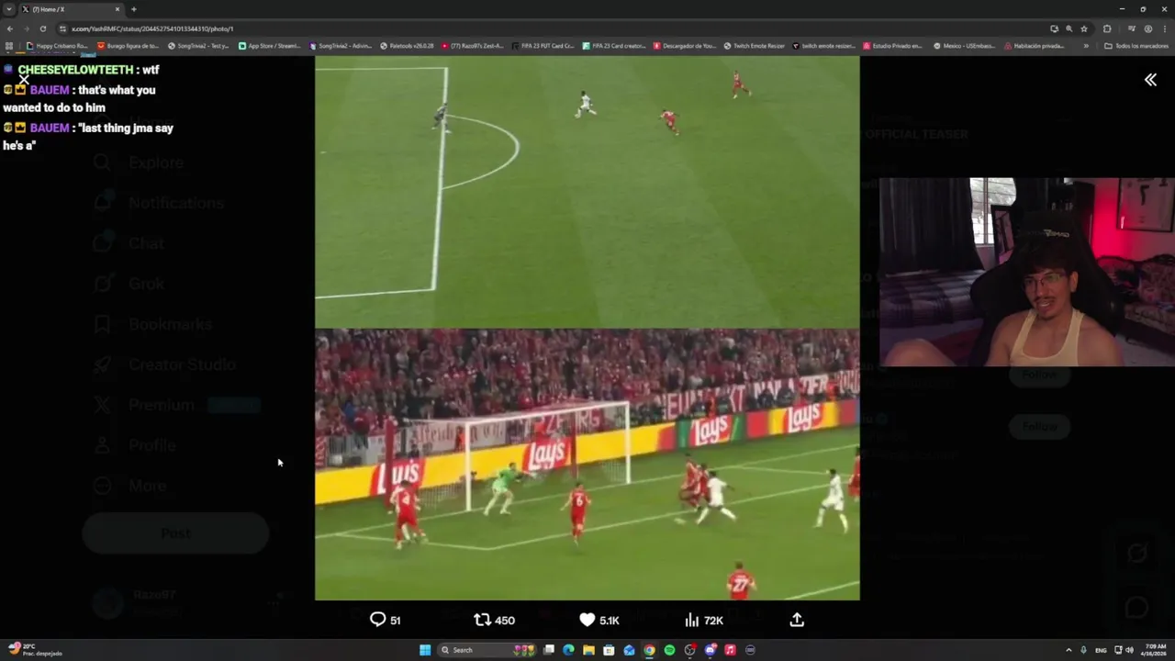The width and height of the screenshot is (1175, 661).
Task: Click the share upload icon below photo
Action: 797,620
